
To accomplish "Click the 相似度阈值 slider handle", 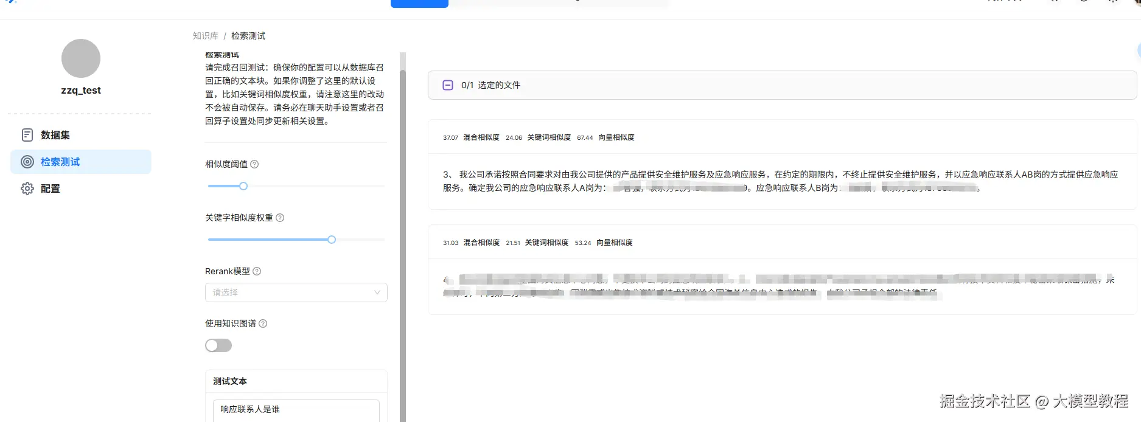I will tap(243, 186).
